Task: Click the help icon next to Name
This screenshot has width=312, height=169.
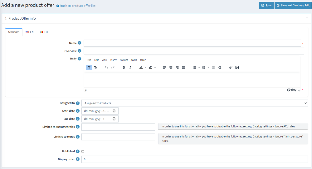Action: tap(80, 43)
